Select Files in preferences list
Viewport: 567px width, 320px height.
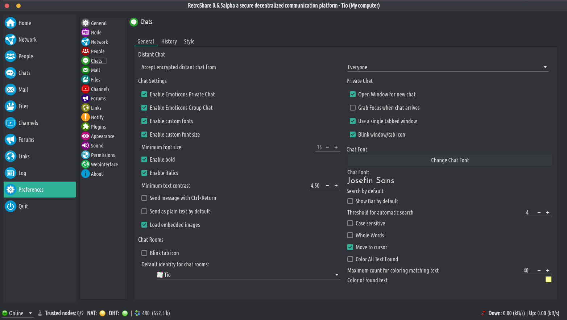(x=95, y=80)
